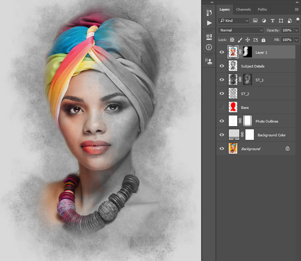Select the Background layer name
The width and height of the screenshot is (301, 261).
251,149
